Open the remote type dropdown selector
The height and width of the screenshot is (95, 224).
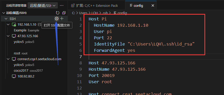(43, 5)
